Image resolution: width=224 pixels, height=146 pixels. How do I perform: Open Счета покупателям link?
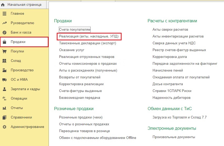click(75, 30)
